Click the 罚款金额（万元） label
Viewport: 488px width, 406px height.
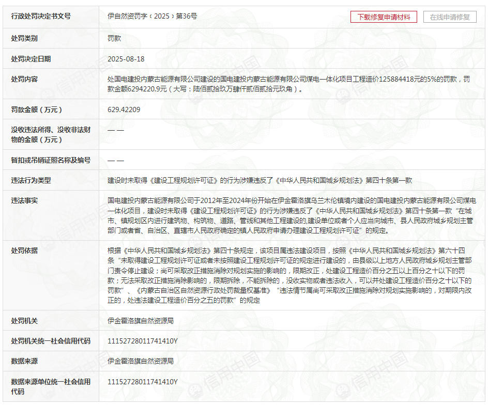[36, 110]
